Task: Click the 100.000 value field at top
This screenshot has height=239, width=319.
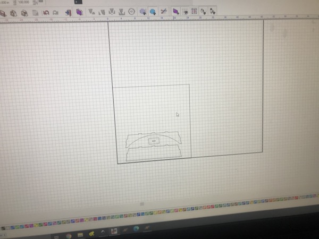Action: 23,2
